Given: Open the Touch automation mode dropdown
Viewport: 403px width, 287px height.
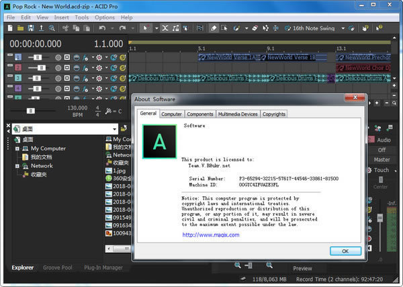Looking at the screenshot, I should [396, 171].
